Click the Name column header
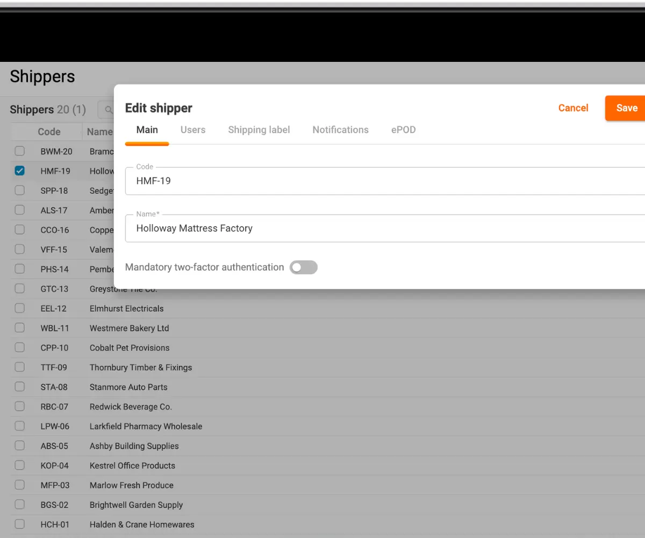Screen dimensions: 645x538 point(99,132)
